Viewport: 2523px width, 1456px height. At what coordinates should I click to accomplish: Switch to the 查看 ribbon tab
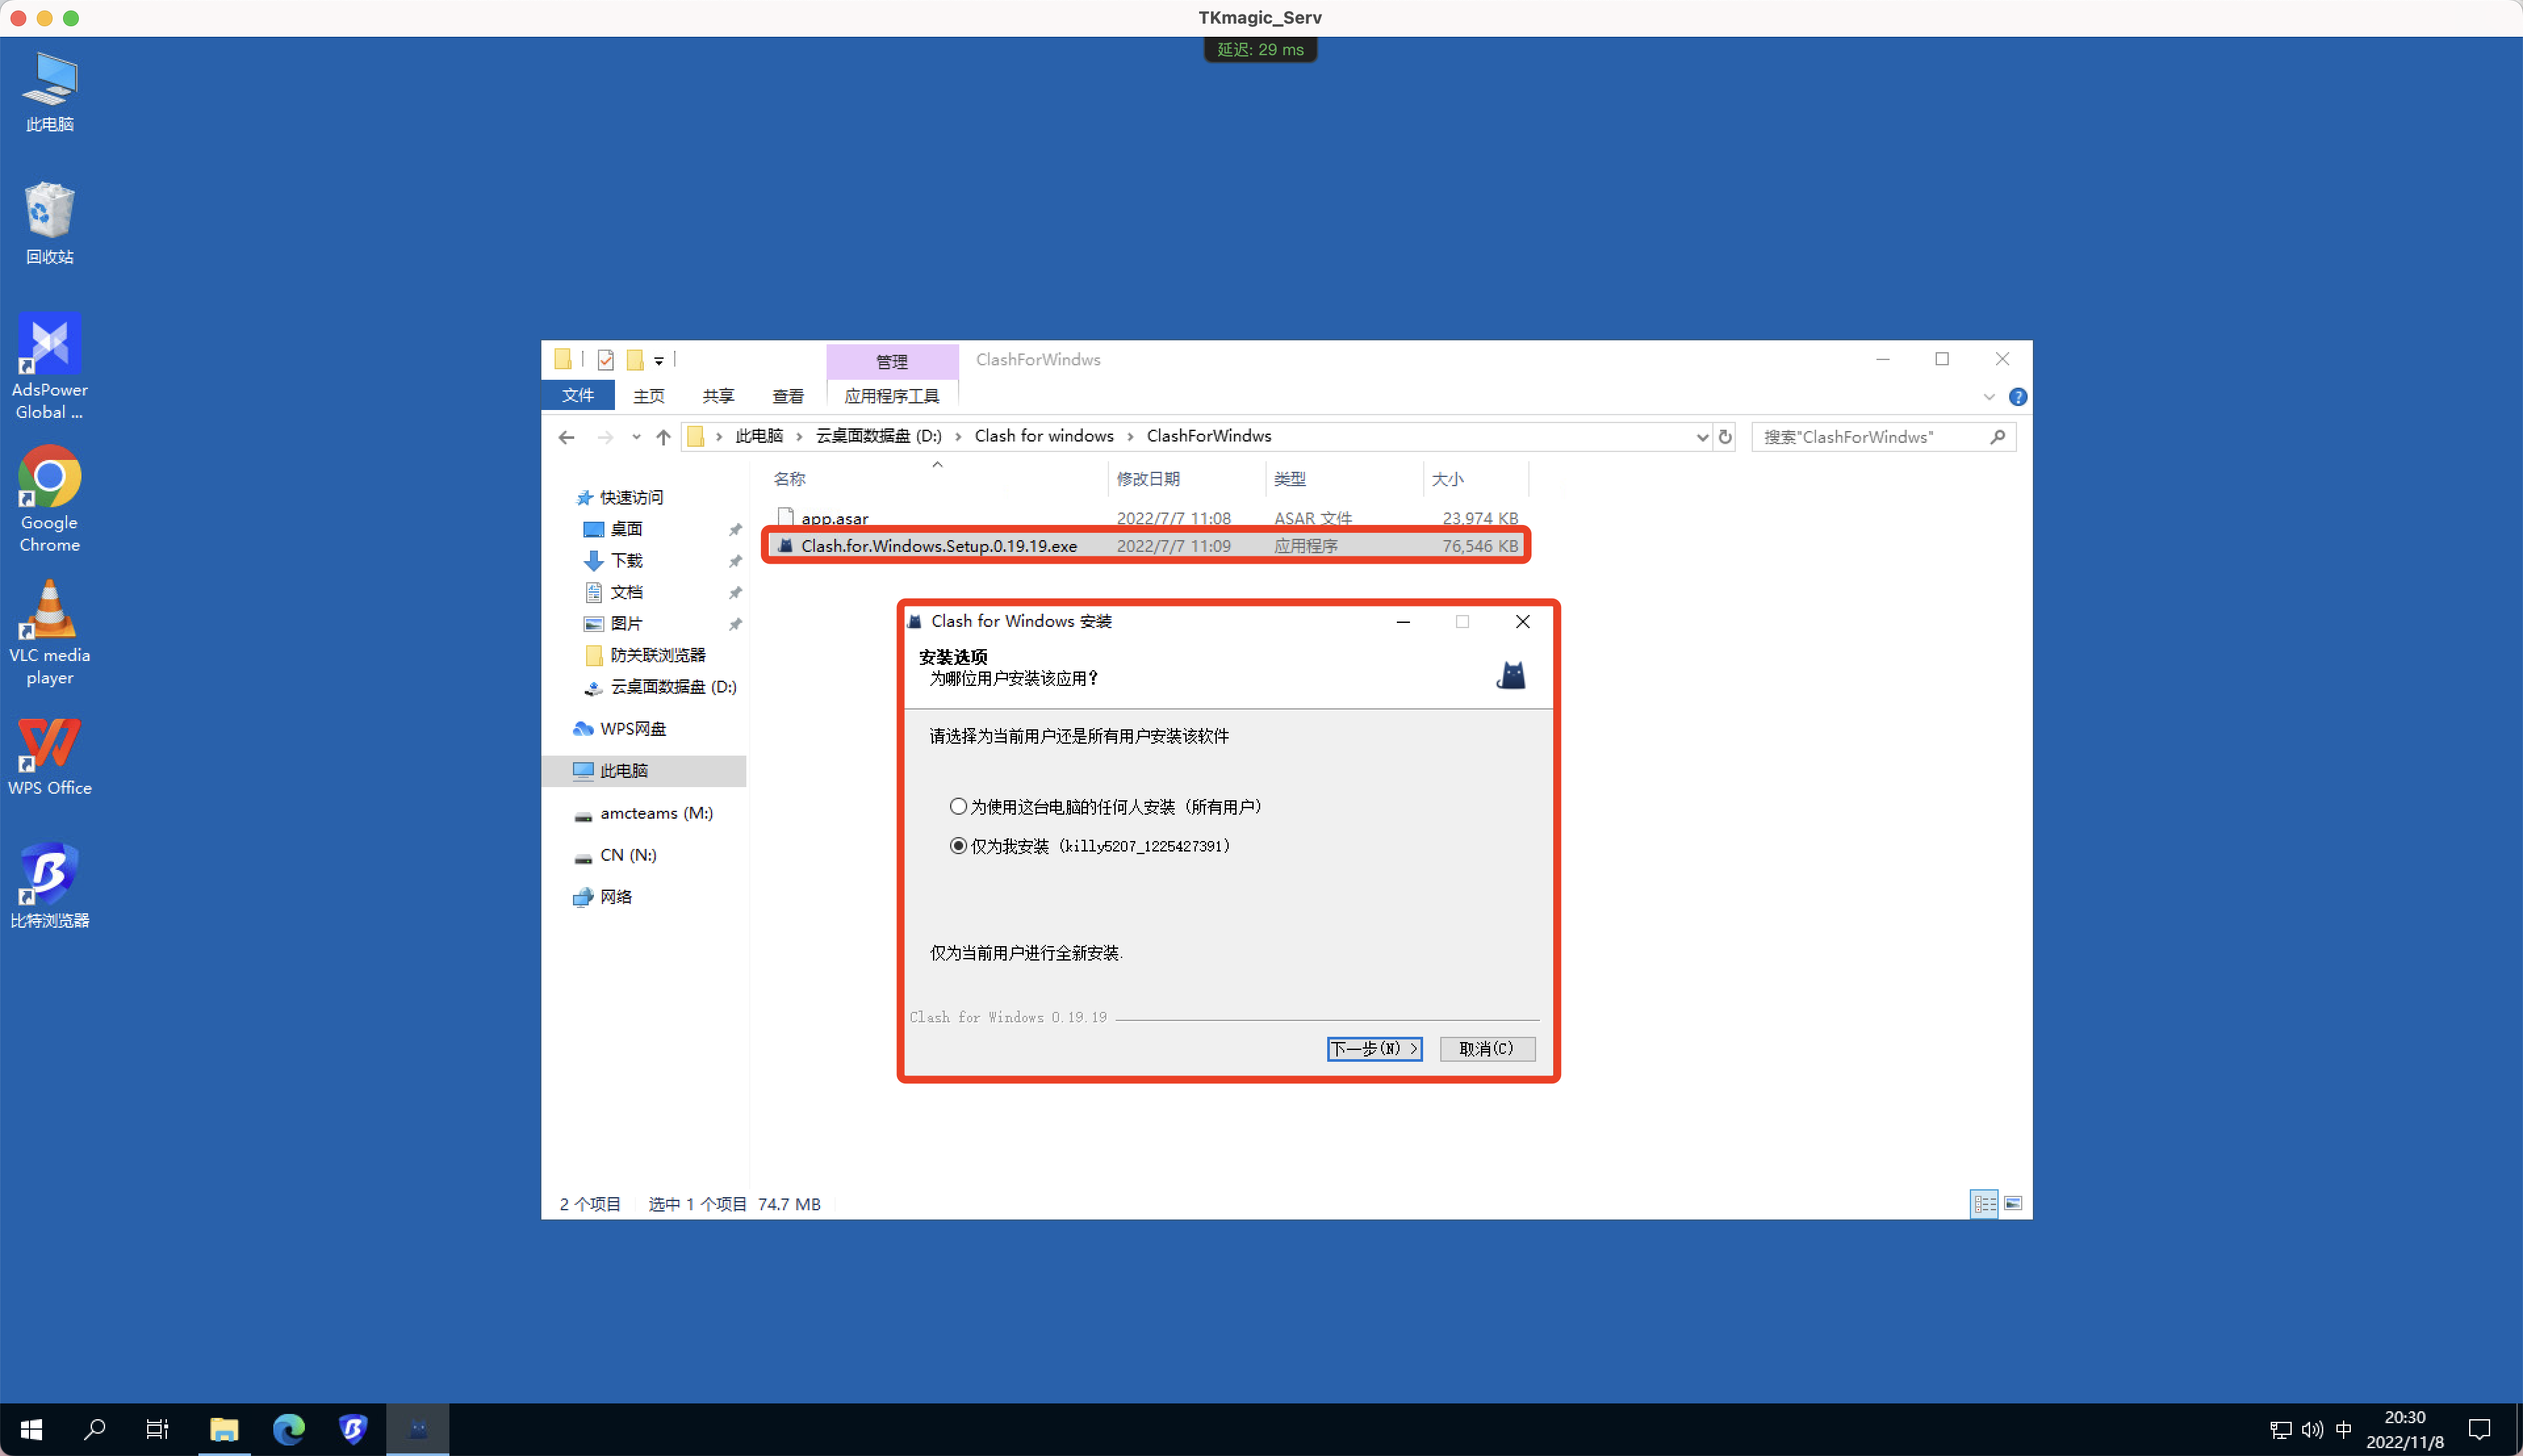coord(788,396)
